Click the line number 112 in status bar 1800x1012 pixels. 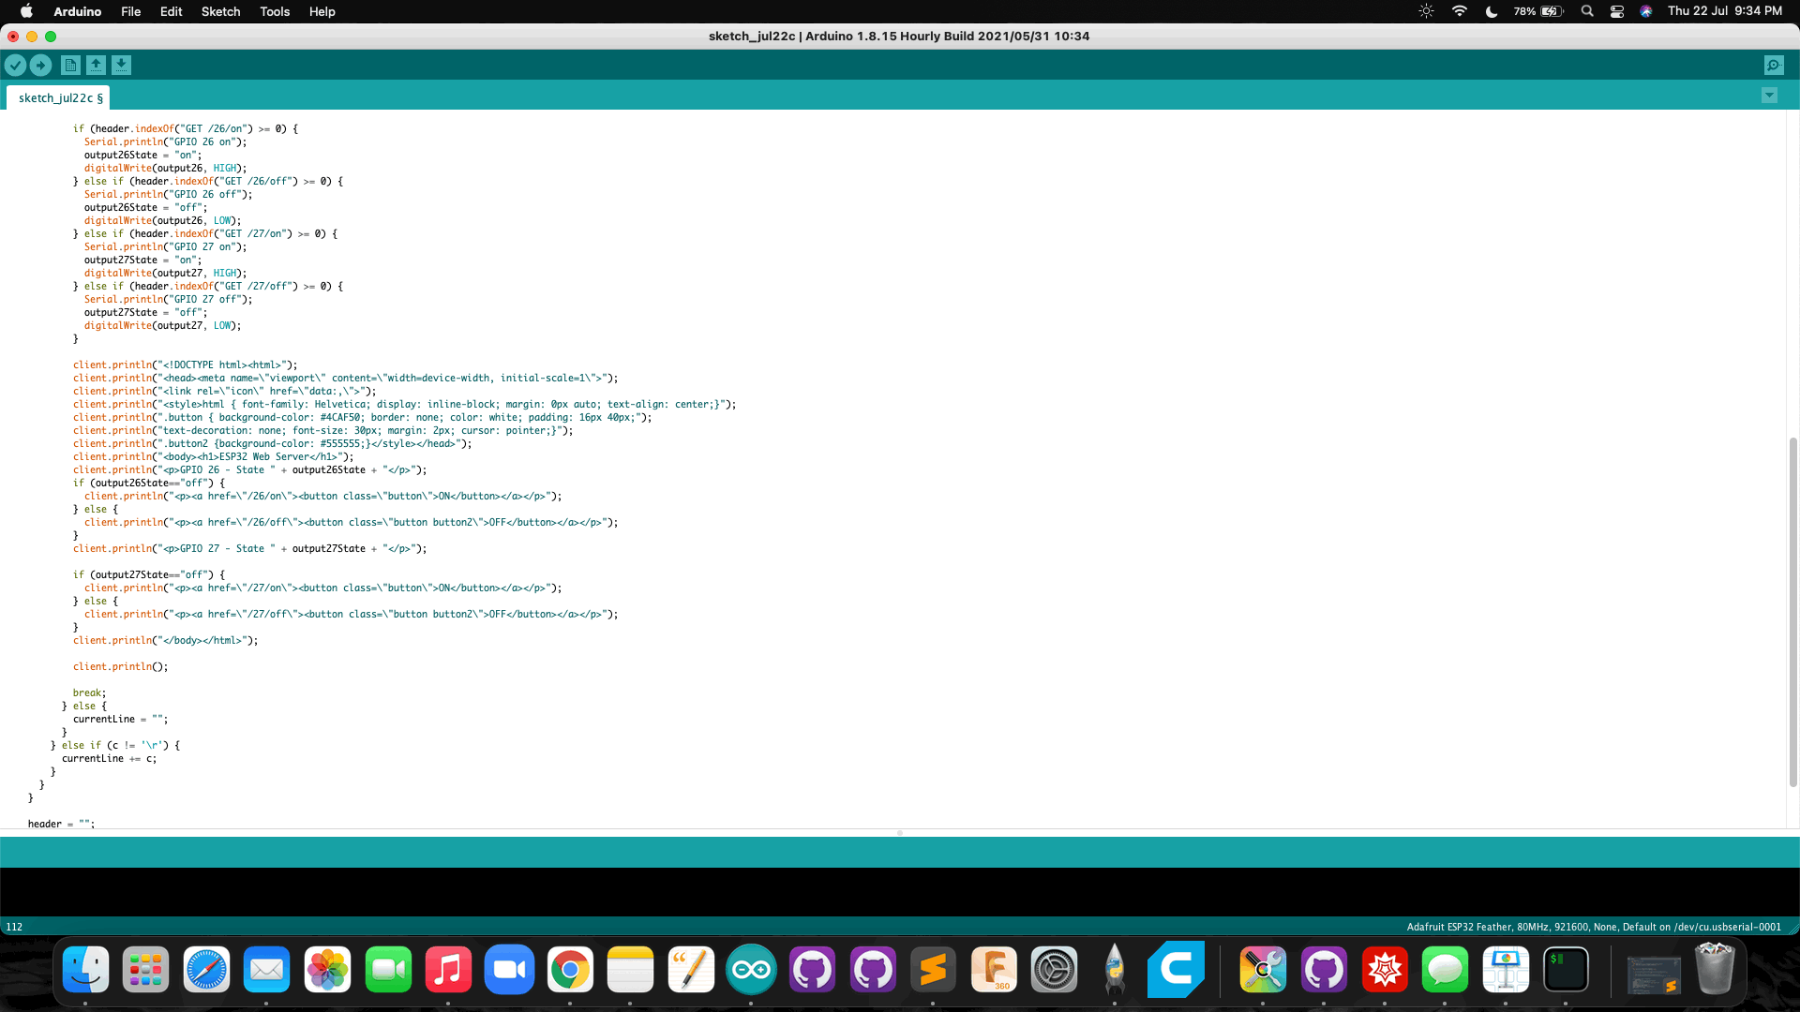pos(14,927)
